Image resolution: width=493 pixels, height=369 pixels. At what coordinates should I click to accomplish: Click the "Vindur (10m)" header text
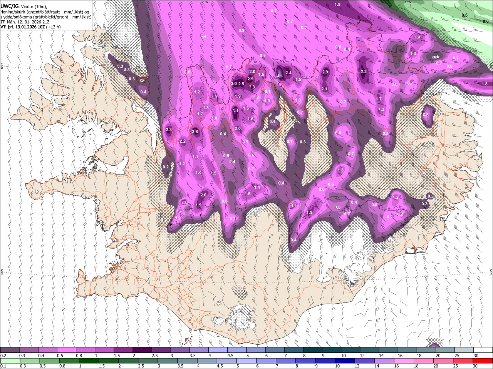click(33, 6)
